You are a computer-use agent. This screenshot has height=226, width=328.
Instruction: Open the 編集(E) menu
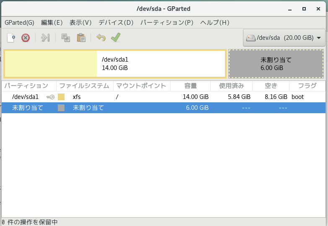52,22
